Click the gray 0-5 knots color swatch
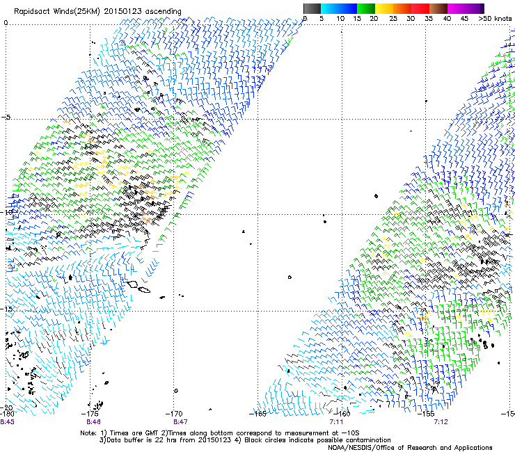The width and height of the screenshot is (515, 452). 312,8
